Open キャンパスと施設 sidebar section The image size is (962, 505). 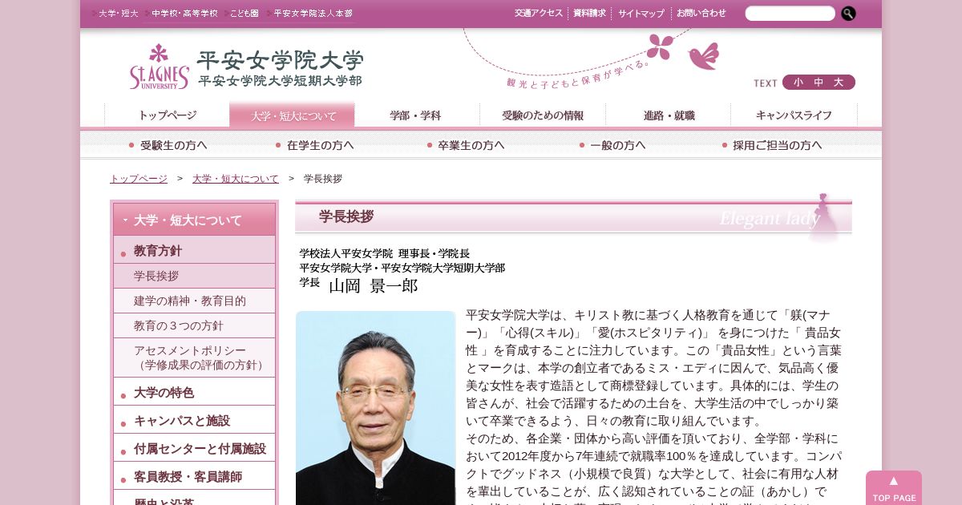pos(194,420)
